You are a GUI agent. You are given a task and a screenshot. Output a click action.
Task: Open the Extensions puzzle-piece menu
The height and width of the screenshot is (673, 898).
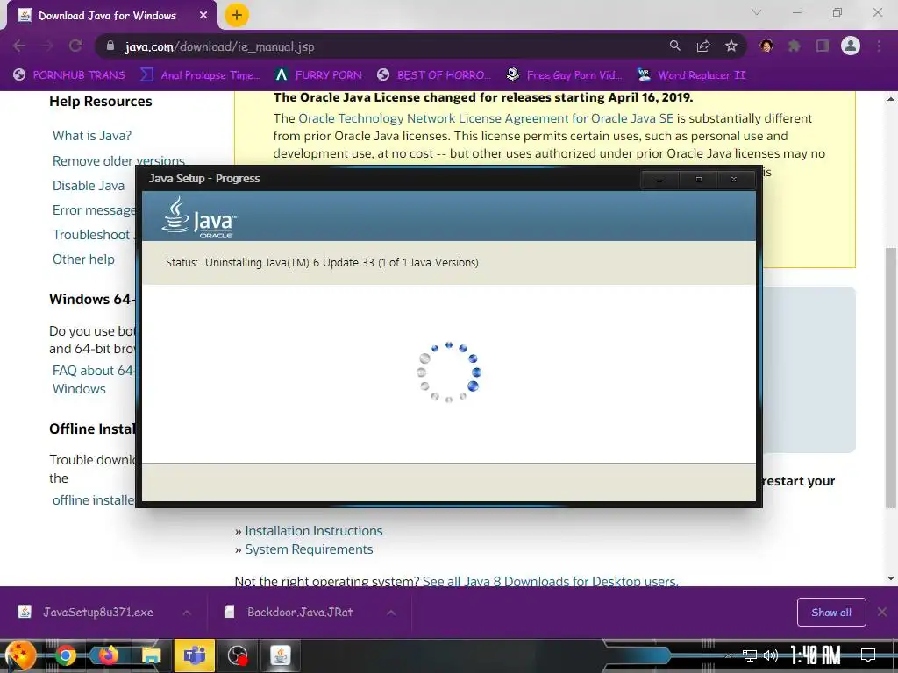795,46
